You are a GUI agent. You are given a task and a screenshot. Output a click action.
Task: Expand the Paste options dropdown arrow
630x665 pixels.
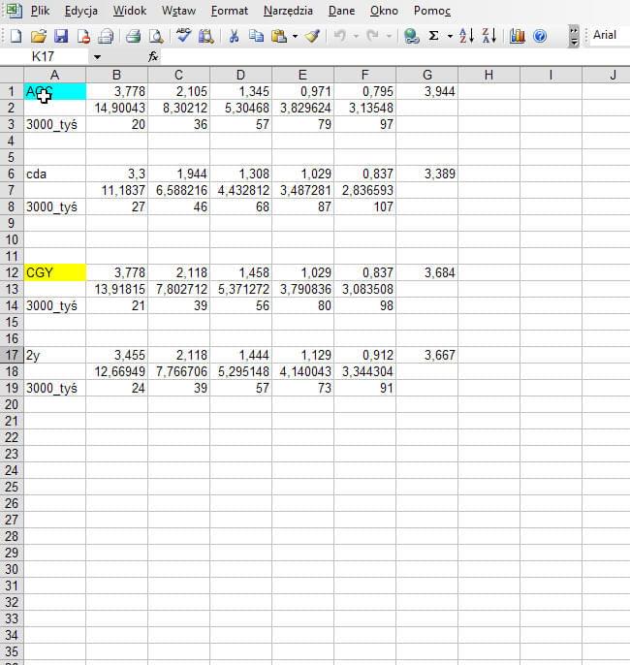pos(295,36)
